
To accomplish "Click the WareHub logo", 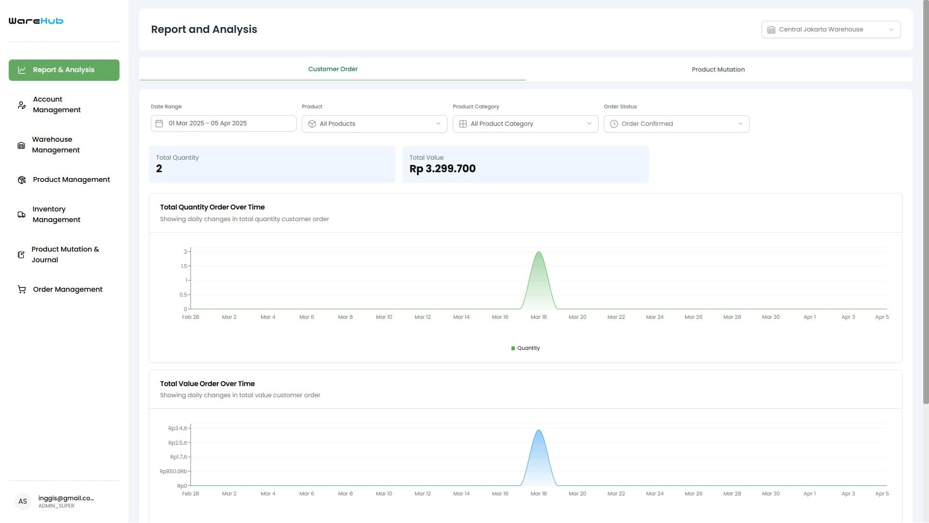I will pyautogui.click(x=35, y=20).
